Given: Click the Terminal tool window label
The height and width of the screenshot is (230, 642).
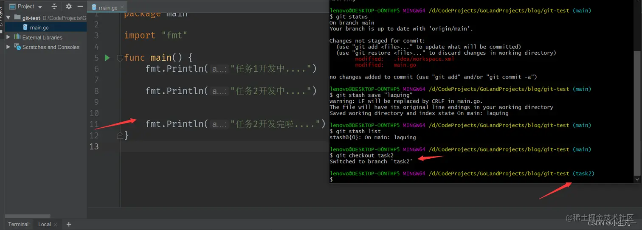Looking at the screenshot, I should tap(19, 224).
